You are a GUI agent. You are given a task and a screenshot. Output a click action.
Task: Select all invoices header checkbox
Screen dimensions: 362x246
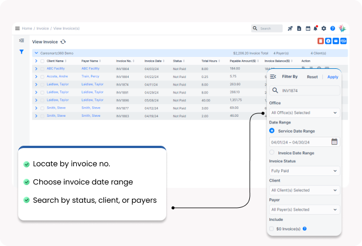[42, 61]
